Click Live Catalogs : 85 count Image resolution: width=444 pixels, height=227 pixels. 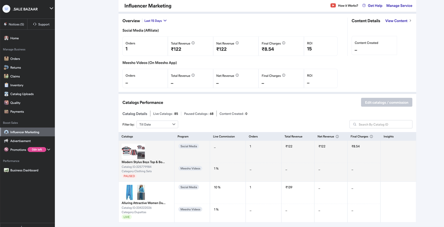[165, 114]
